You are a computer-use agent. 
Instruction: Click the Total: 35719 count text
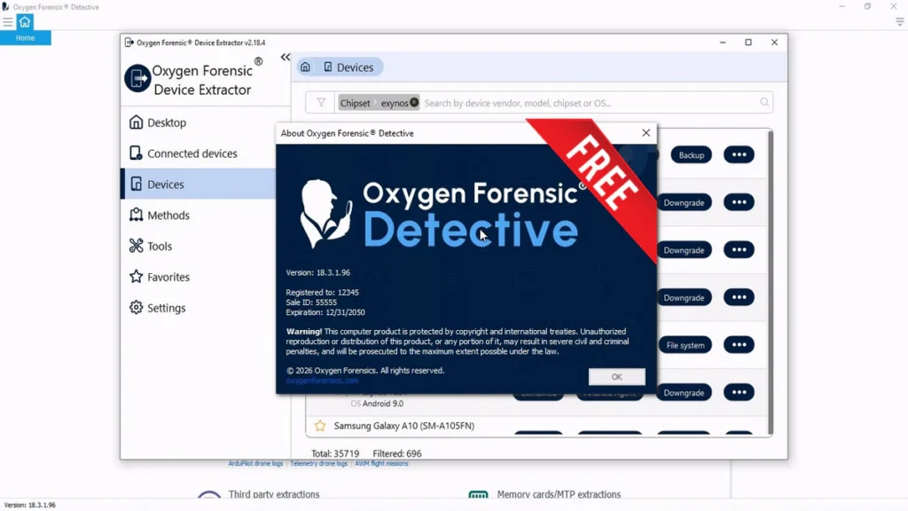[x=335, y=453]
